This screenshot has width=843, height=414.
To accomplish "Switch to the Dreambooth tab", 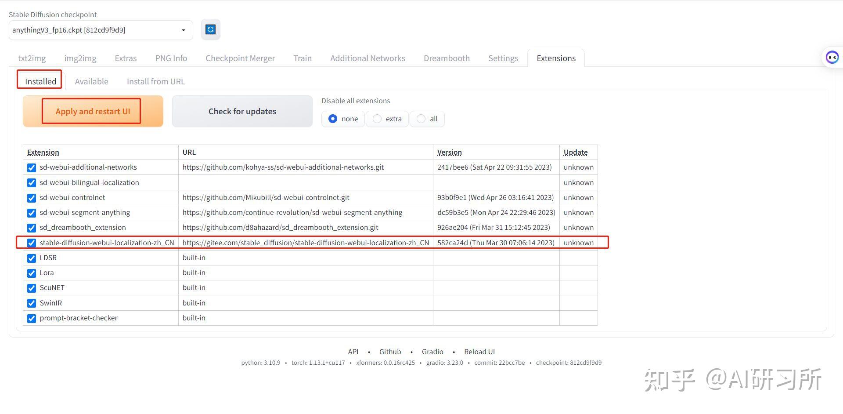I will (447, 58).
